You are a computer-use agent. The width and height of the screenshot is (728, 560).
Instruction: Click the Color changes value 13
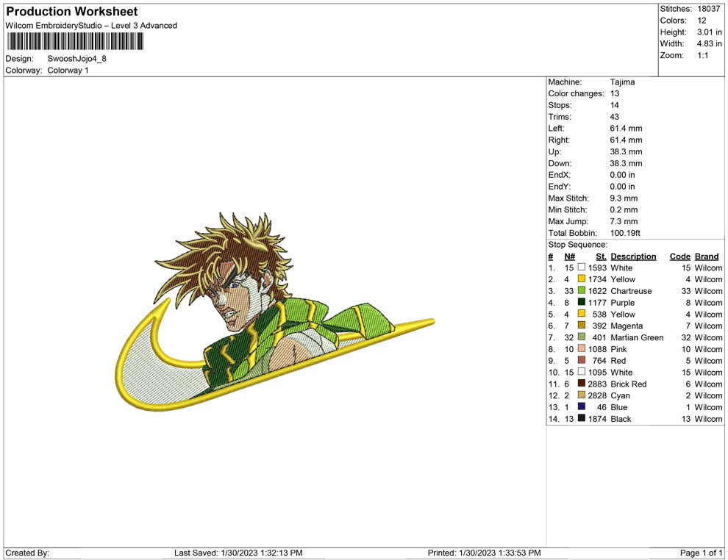615,93
